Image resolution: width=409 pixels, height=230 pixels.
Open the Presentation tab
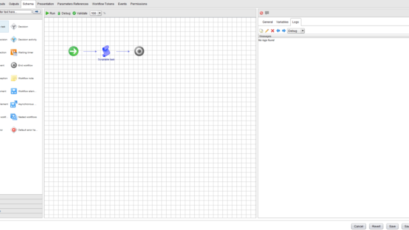coord(45,4)
